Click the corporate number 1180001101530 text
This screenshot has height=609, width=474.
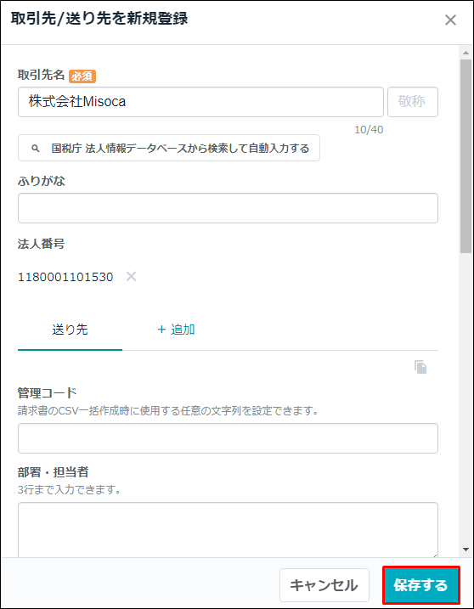[x=65, y=277]
